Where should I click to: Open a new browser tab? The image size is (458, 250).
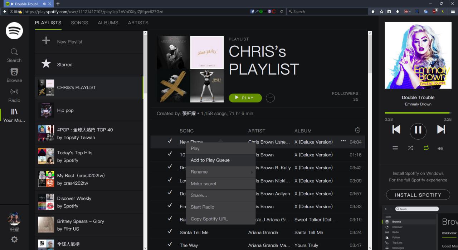tap(58, 4)
